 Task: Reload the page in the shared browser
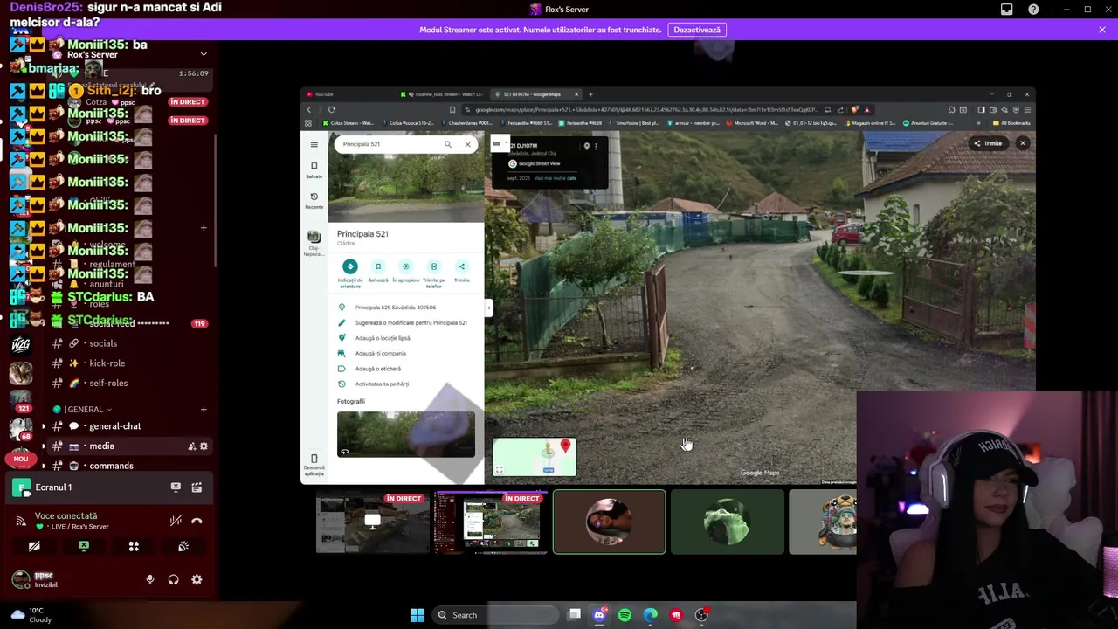coord(332,110)
